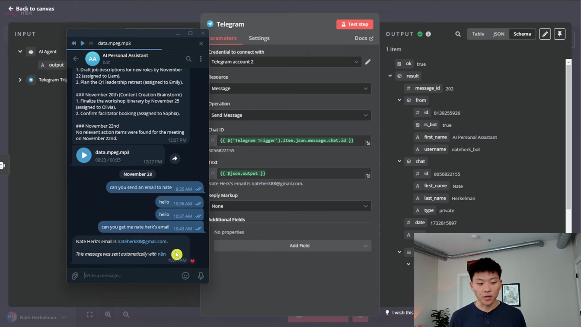Go back from AI Personal Assistant chat

76,59
